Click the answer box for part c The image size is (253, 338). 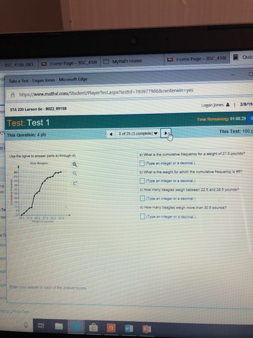pyautogui.click(x=143, y=198)
